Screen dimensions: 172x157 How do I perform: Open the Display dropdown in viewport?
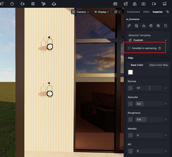click(x=102, y=12)
